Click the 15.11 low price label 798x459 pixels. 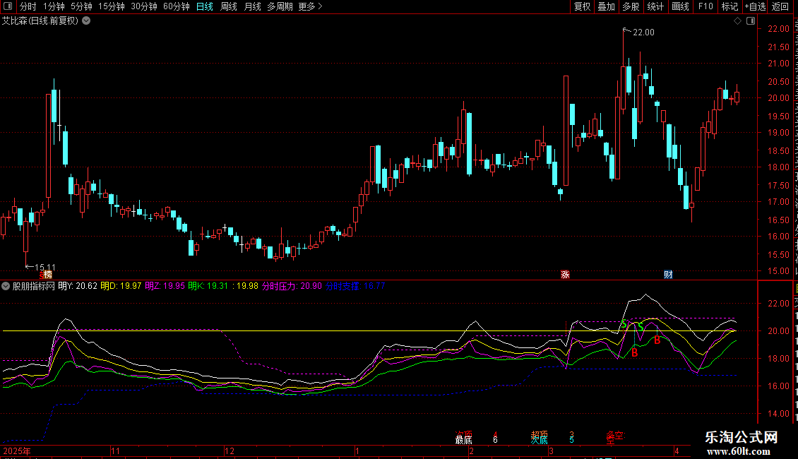[x=45, y=267]
